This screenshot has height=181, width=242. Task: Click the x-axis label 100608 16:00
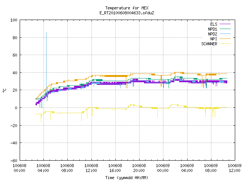point(115,168)
